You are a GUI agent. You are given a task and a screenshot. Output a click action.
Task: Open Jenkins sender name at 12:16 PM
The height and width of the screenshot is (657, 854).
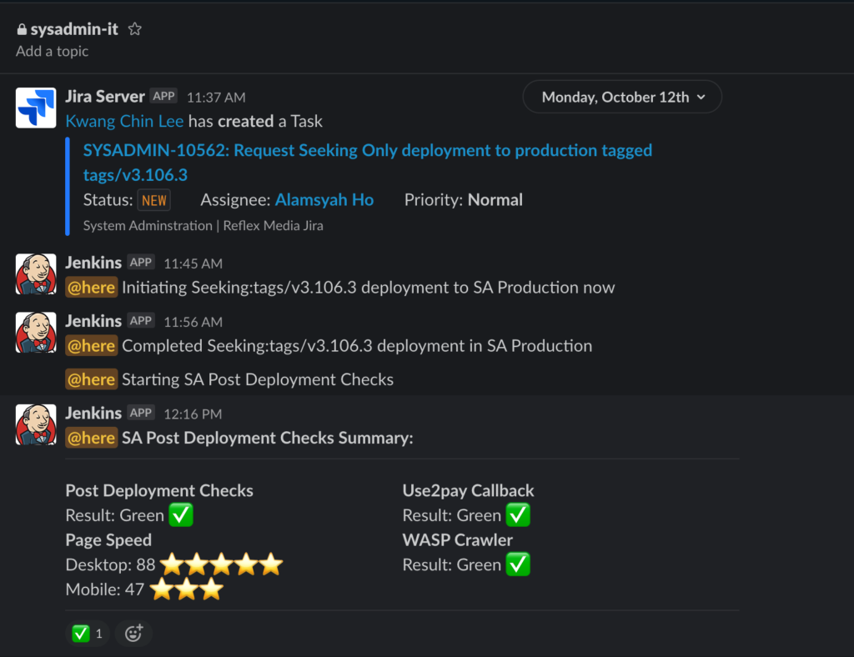click(93, 414)
